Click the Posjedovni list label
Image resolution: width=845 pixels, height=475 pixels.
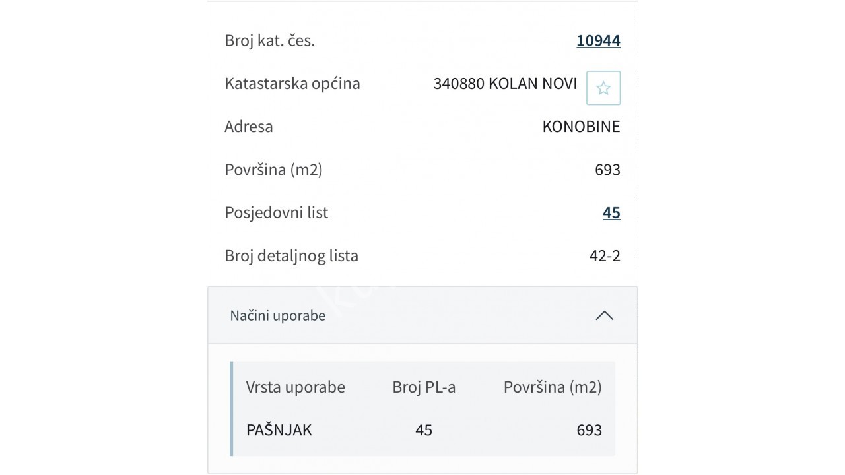coord(277,212)
